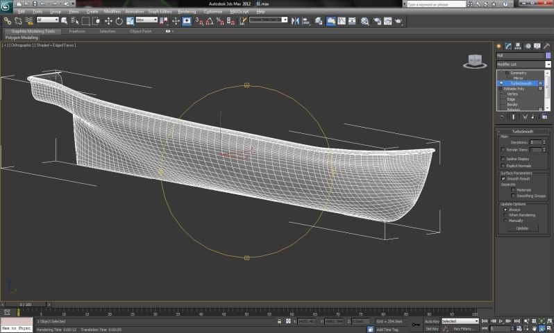Screen dimensions: 554x333
Task: Open the Create Selection Set dropdown
Action: 269,20
